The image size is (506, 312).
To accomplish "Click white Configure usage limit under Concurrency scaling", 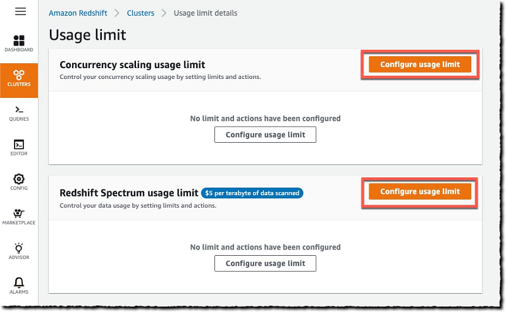I will tap(265, 135).
